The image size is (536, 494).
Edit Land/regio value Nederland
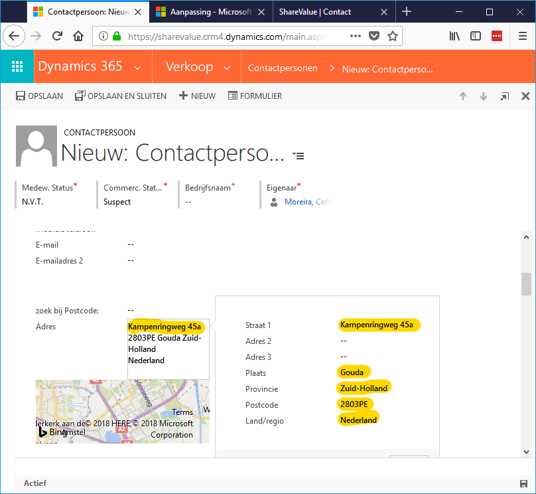point(358,420)
